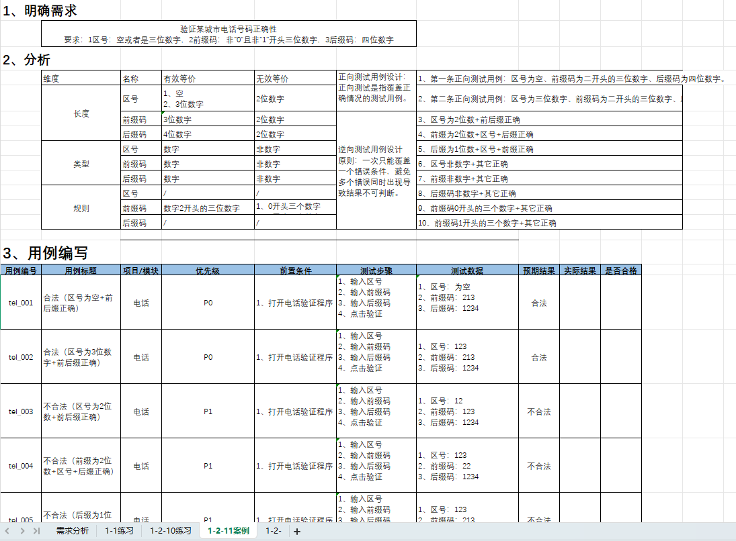Click the 合法 expected result cell of tel_002

pos(538,357)
